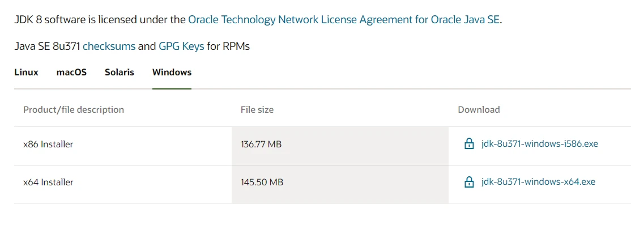Switch to the macOS tab
The image size is (631, 225).
coord(71,73)
